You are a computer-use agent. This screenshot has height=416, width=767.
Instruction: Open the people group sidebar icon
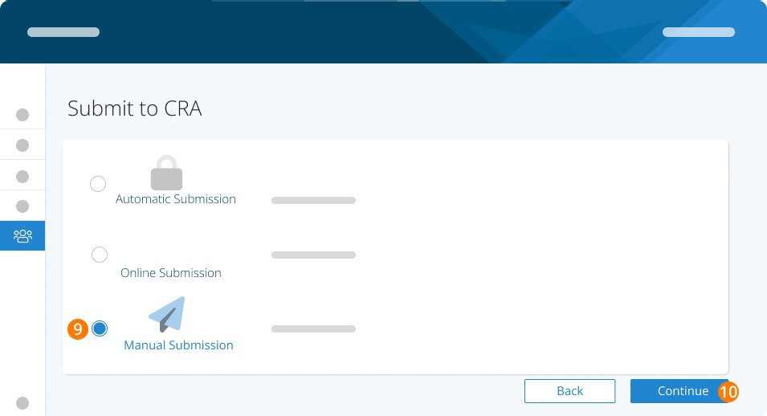tap(22, 236)
